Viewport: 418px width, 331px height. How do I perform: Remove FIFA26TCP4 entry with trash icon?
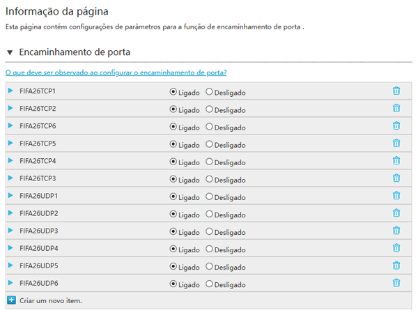[x=396, y=161]
